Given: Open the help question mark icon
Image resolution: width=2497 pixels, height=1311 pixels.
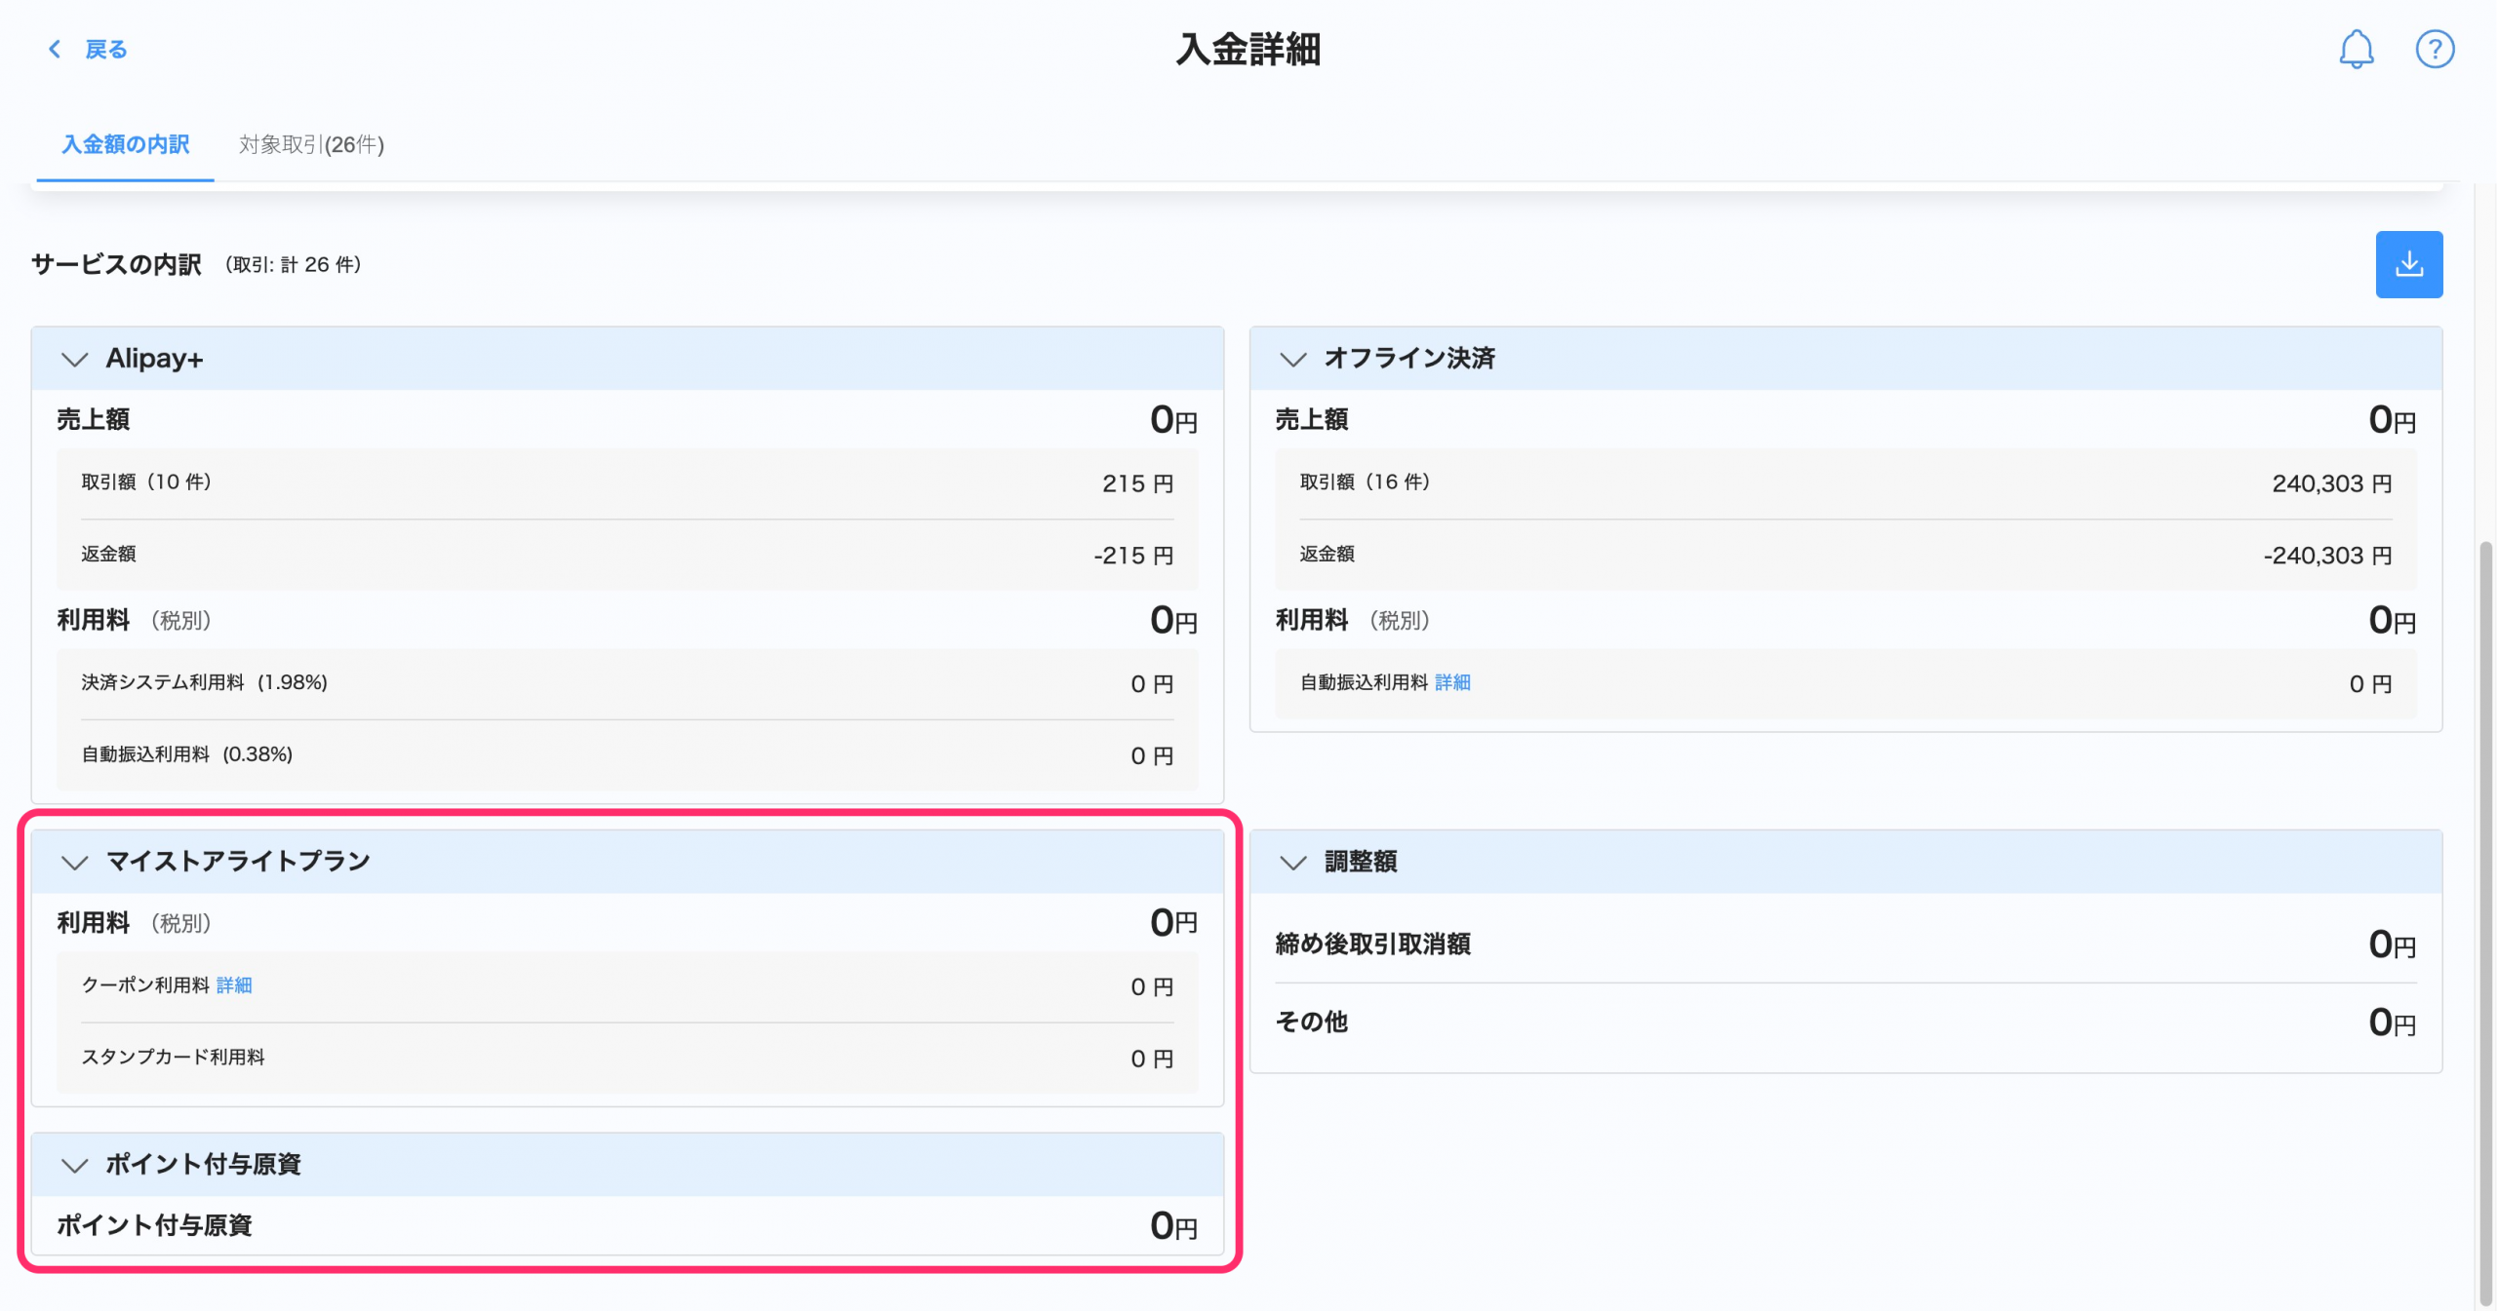Looking at the screenshot, I should [x=2434, y=49].
